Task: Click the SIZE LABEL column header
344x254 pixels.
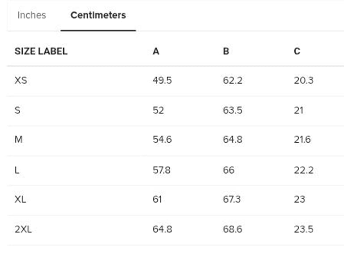Action: (41, 51)
